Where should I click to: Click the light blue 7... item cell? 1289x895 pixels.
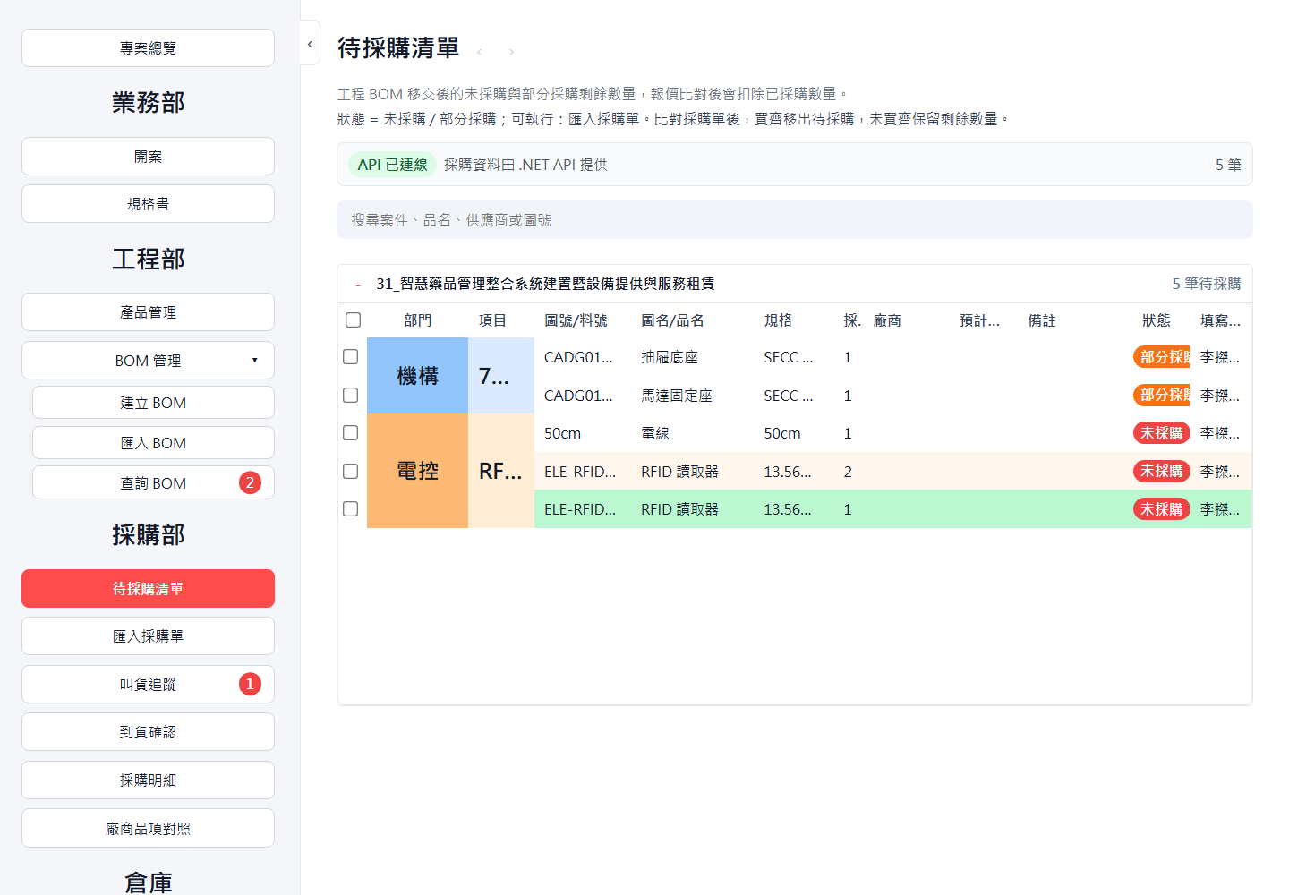pyautogui.click(x=501, y=376)
